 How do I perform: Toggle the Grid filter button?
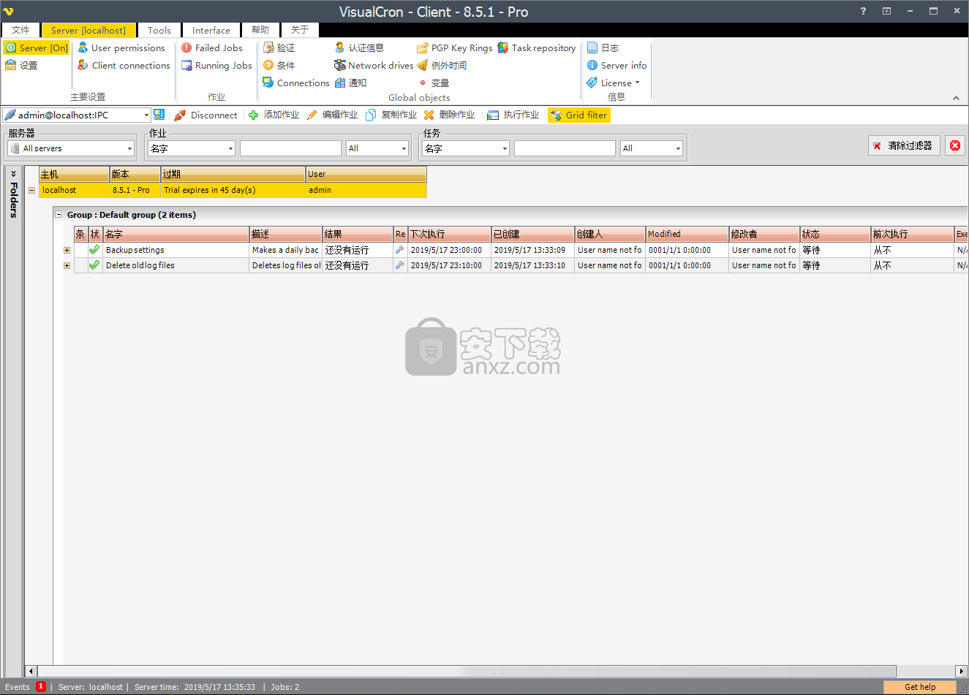pyautogui.click(x=578, y=115)
